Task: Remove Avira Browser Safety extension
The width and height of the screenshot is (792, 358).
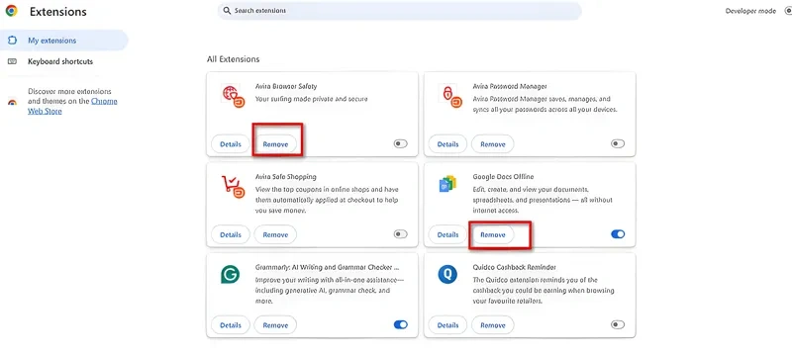Action: 275,144
